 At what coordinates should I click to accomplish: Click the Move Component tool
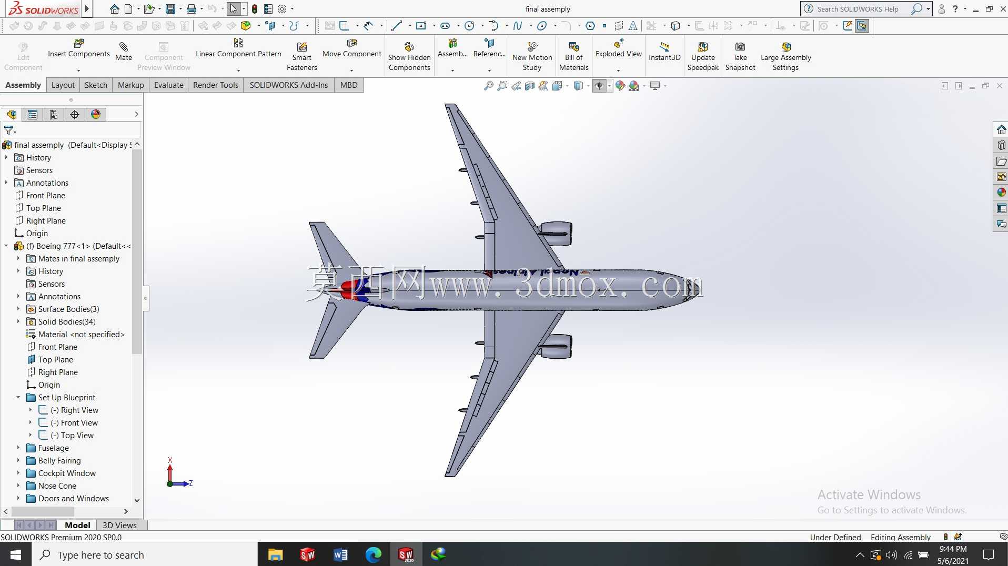pyautogui.click(x=352, y=48)
